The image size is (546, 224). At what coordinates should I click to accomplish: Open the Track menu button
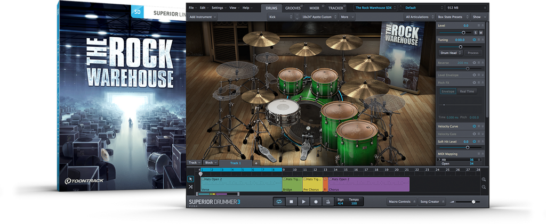[x=194, y=162]
